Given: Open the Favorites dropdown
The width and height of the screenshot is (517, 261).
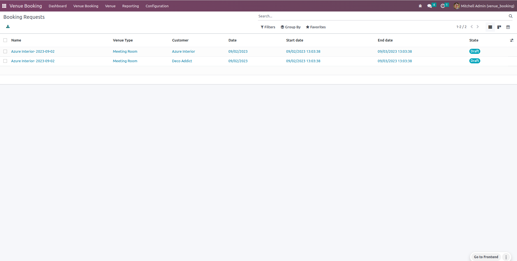Looking at the screenshot, I should [x=316, y=27].
